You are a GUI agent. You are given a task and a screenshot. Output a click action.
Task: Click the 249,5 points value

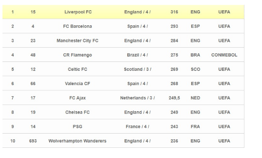point(174,98)
